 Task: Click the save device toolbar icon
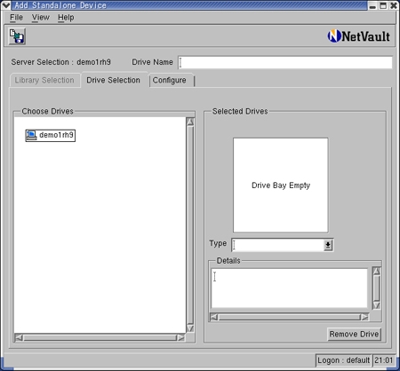pyautogui.click(x=17, y=36)
